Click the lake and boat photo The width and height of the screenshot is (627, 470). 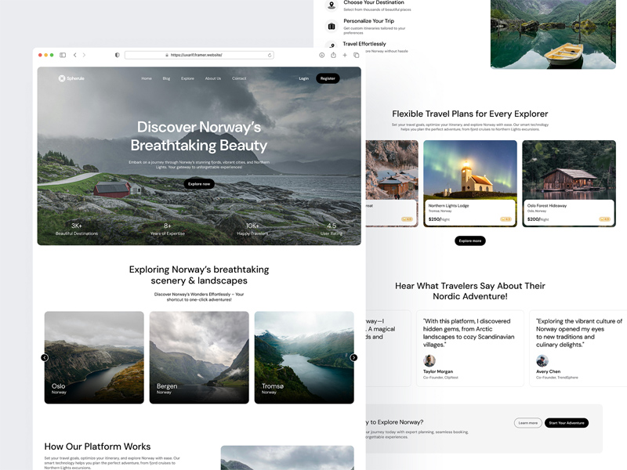pos(553,34)
